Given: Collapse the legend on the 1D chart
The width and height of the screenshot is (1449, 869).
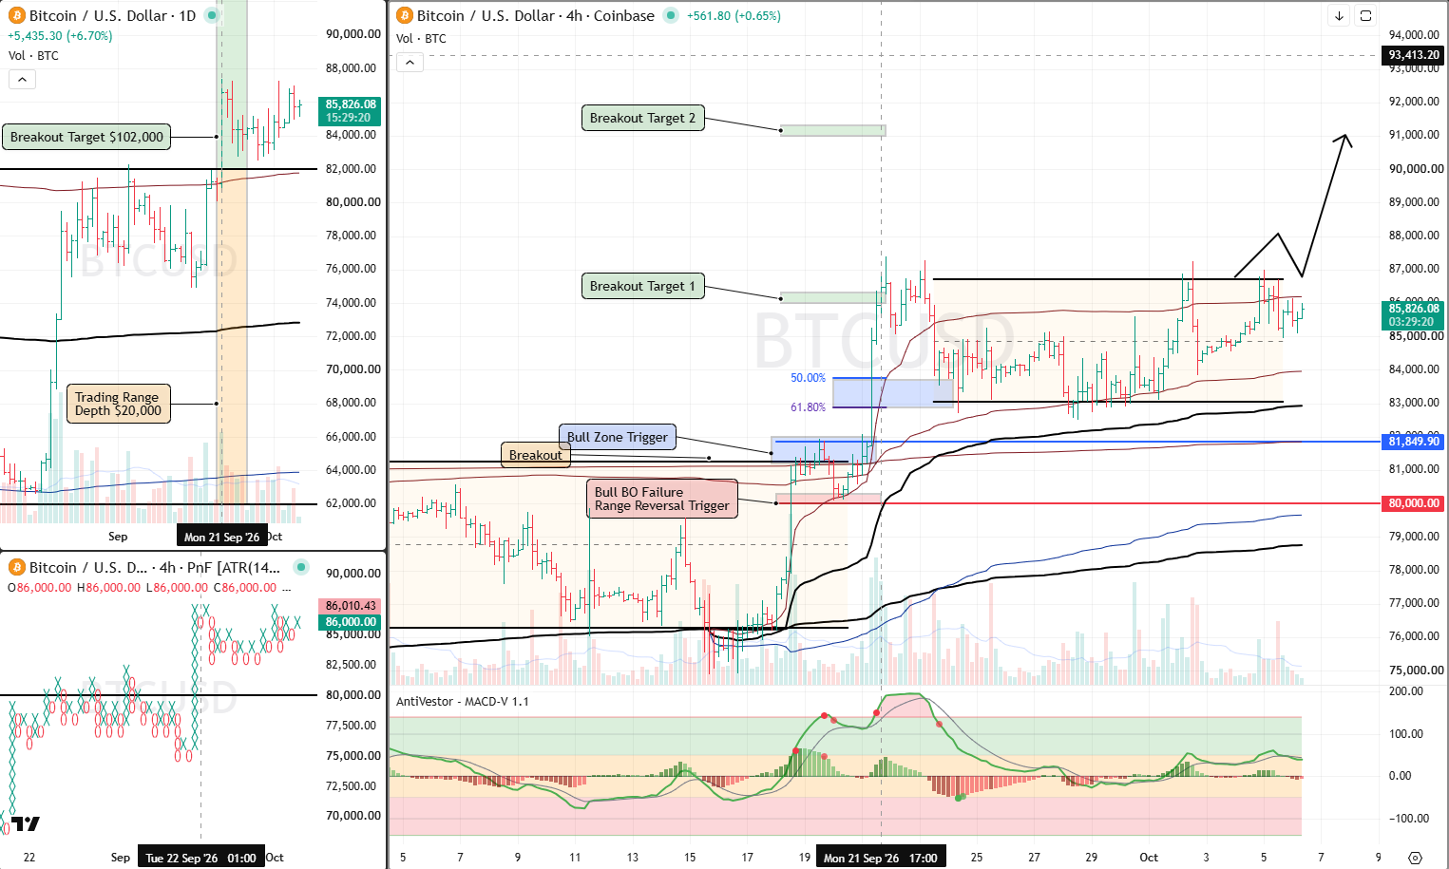Looking at the screenshot, I should pyautogui.click(x=22, y=80).
